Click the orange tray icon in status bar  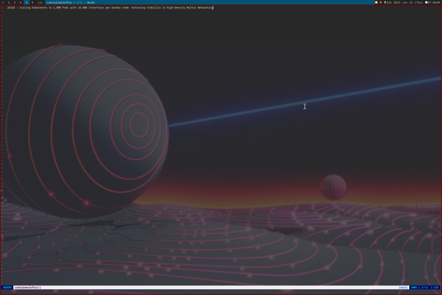point(376,2)
